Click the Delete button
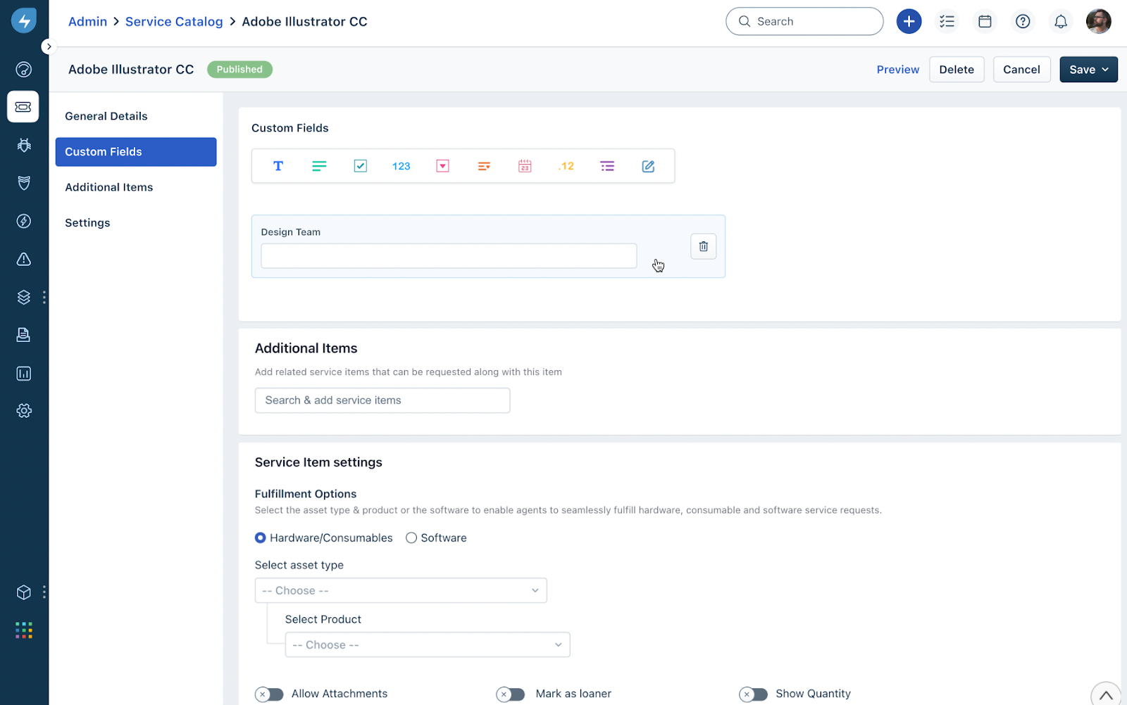Viewport: 1127px width, 705px height. point(956,70)
